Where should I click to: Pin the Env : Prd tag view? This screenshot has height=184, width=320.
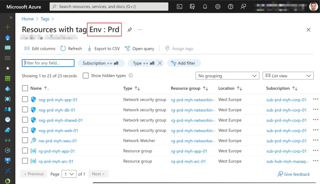pyautogui.click(x=129, y=30)
